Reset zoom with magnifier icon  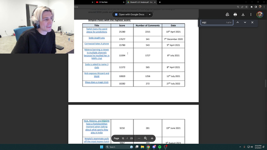[x=146, y=138]
